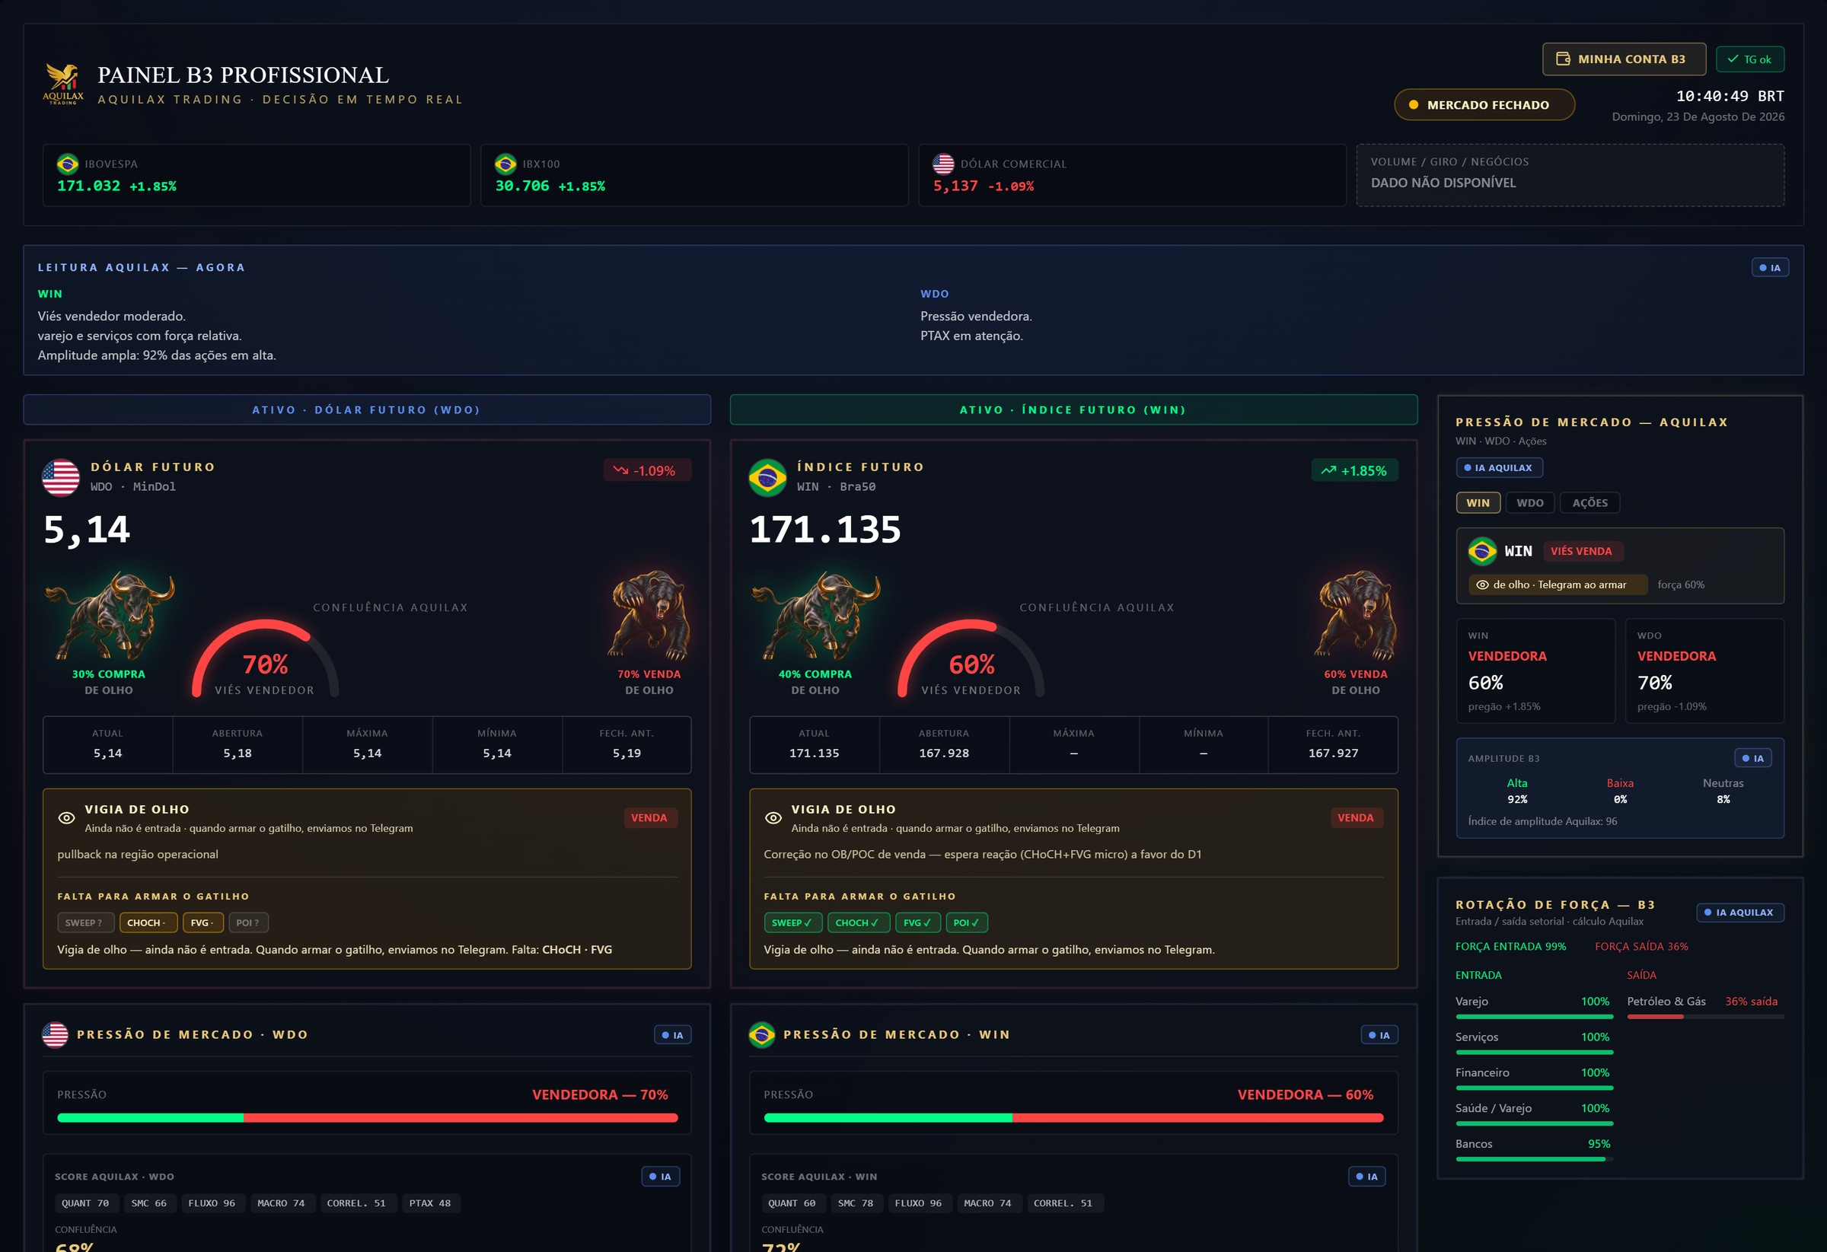Viewport: 1827px width, 1252px height.
Task: Click the POI ? chip in the WDO trigger list
Action: click(248, 922)
